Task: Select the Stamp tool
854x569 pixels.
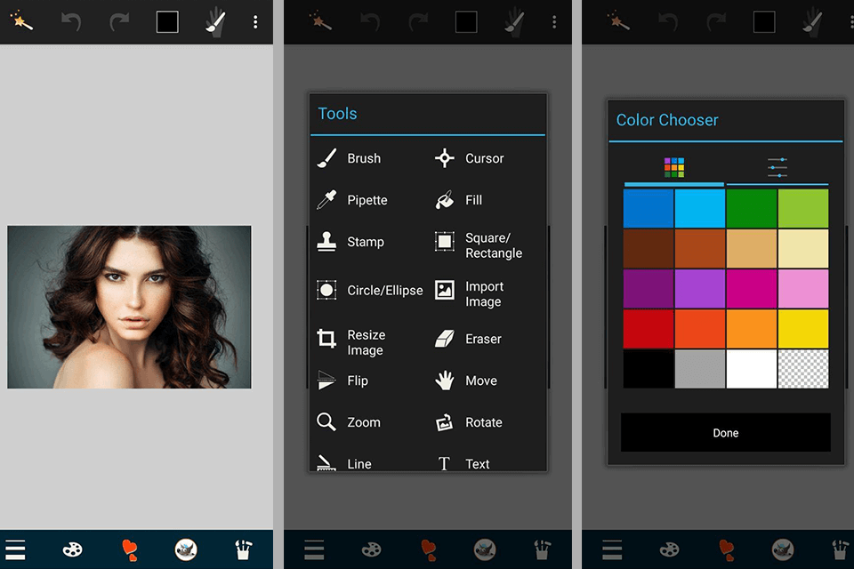Action: point(363,241)
